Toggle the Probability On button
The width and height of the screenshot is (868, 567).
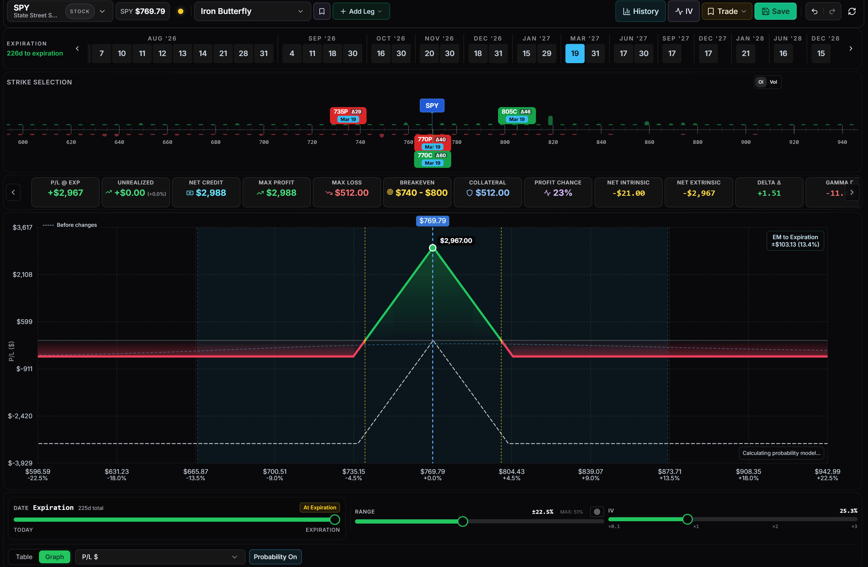275,556
